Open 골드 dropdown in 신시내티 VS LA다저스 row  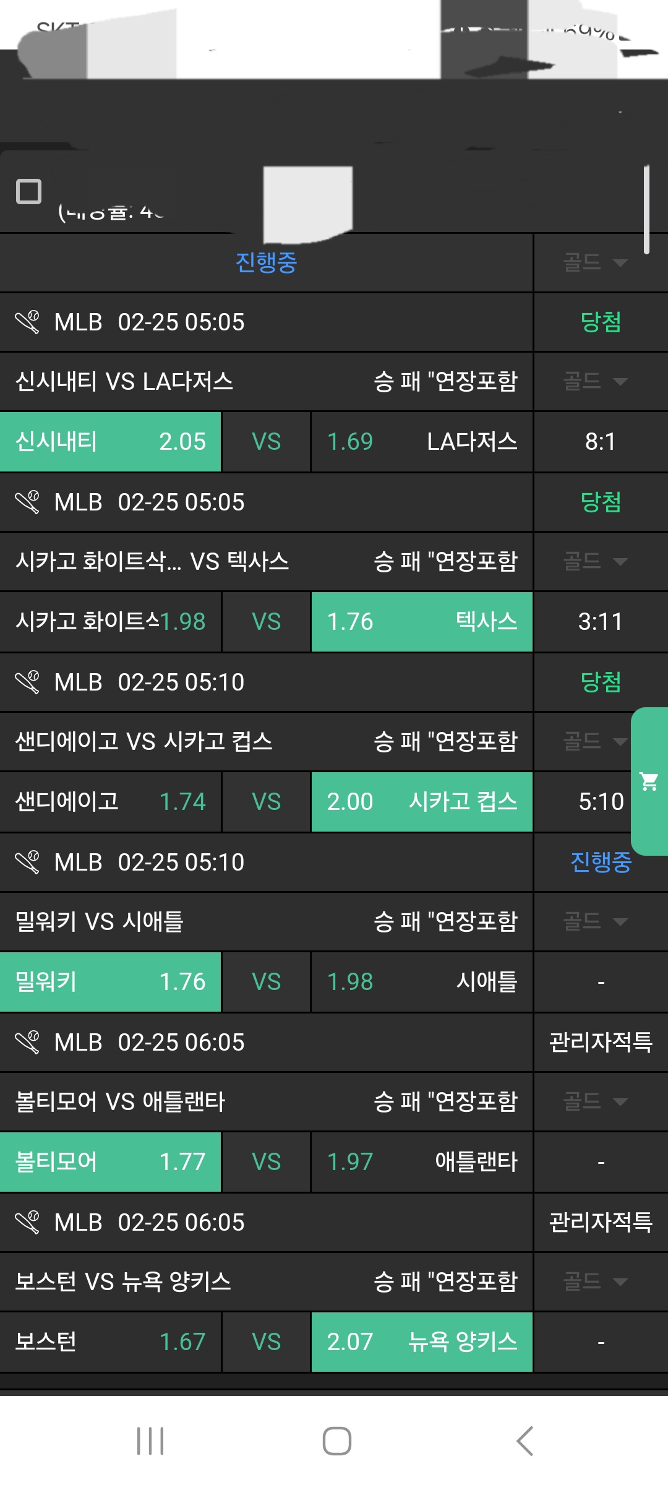(595, 381)
